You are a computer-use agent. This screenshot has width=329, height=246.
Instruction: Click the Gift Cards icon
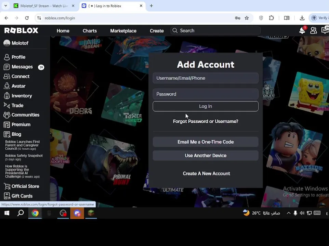7,196
